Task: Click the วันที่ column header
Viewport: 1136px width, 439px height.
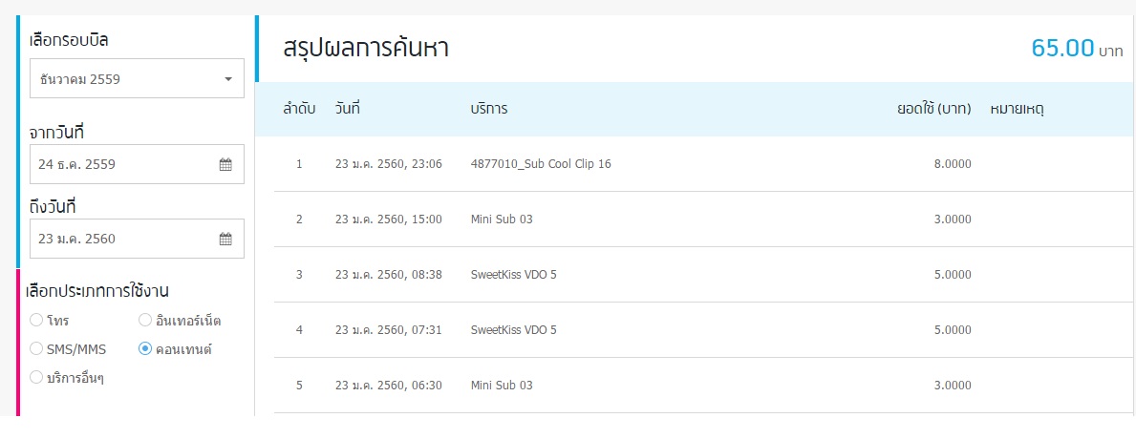Action: coord(348,109)
